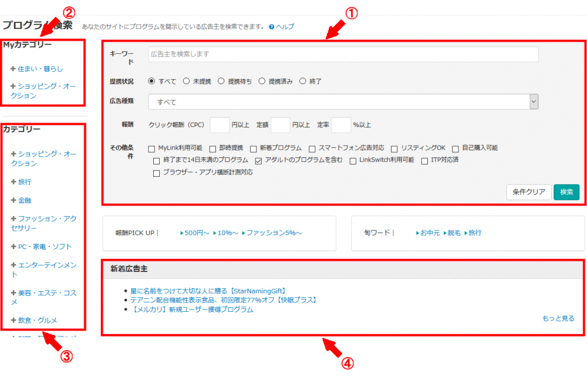This screenshot has width=587, height=377.
Task: Expand the 金融 category plus icon
Action: click(x=14, y=200)
